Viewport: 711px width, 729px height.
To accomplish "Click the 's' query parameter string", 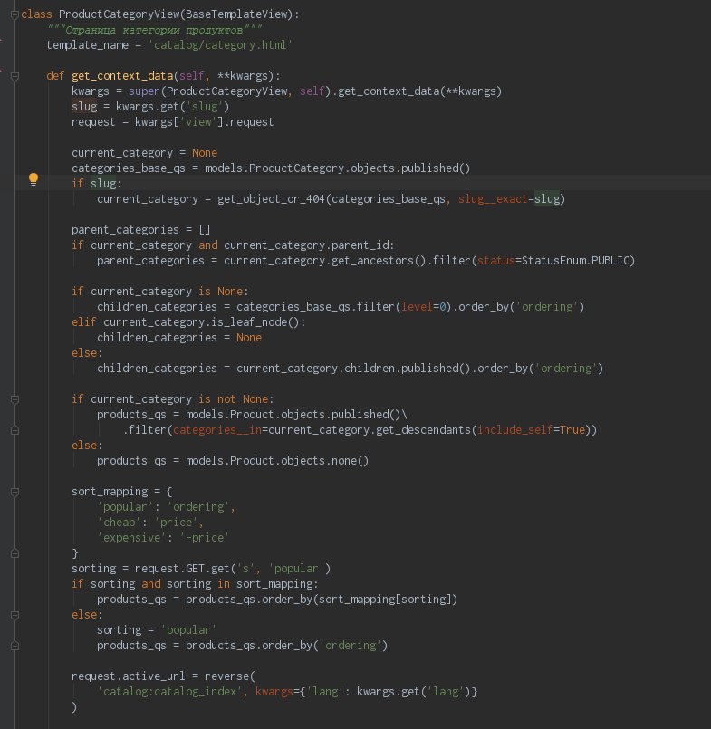I will 245,569.
